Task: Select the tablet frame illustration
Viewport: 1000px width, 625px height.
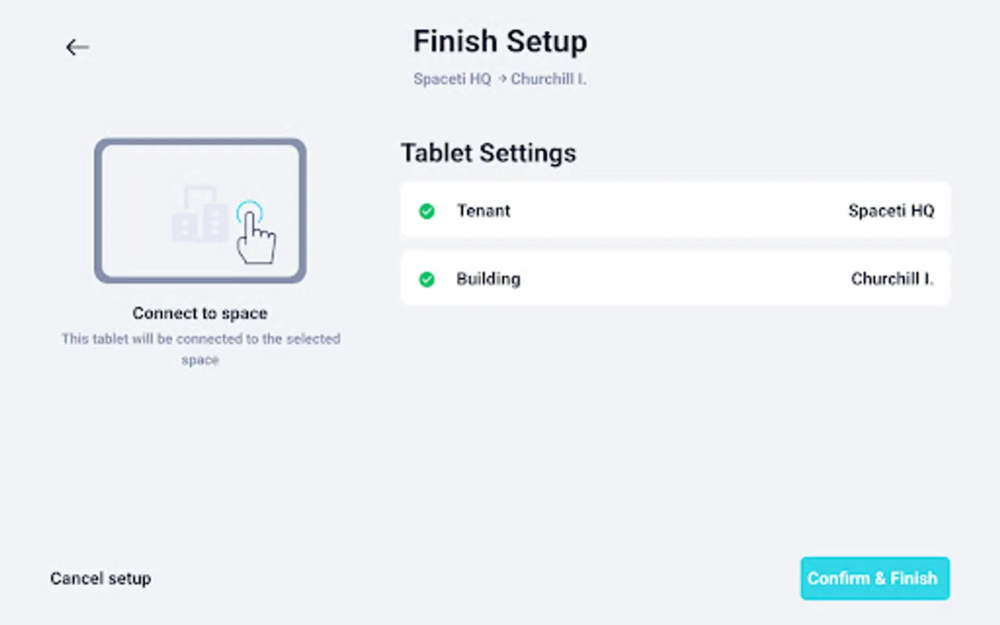Action: [x=201, y=210]
